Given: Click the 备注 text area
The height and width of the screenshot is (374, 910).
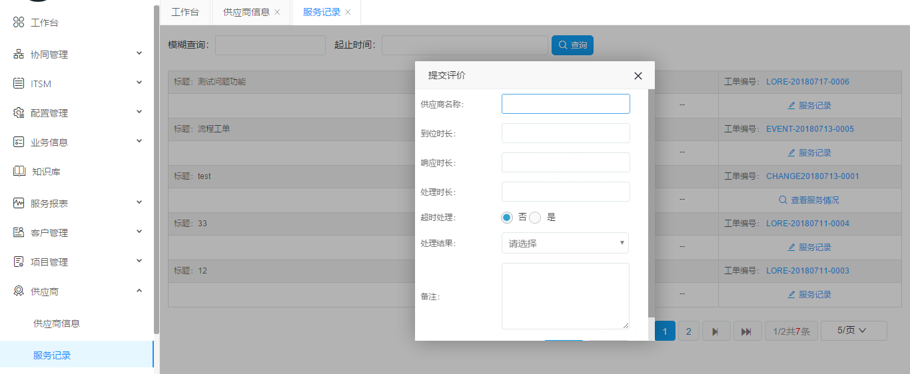Looking at the screenshot, I should [x=565, y=295].
